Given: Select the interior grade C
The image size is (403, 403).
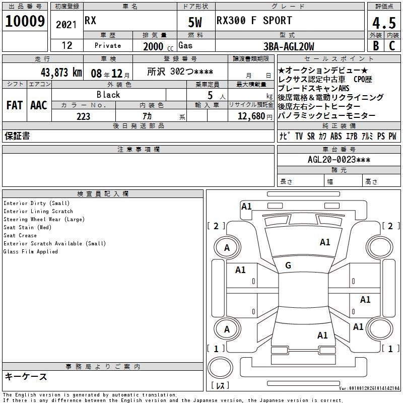Looking at the screenshot, I should pyautogui.click(x=392, y=46).
